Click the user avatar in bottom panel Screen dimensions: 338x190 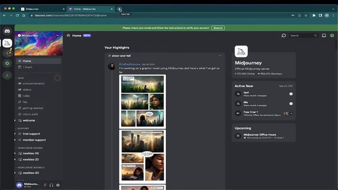point(19,185)
